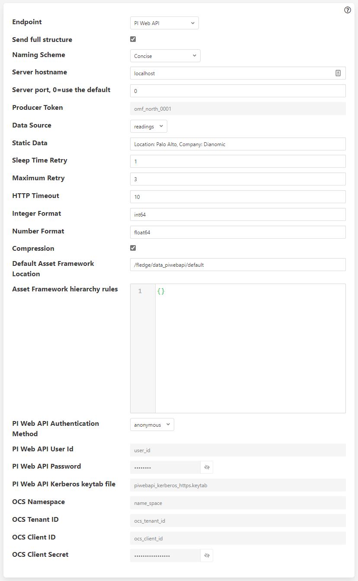Toggle Compression off then reopen Endpoint selector

(164, 23)
